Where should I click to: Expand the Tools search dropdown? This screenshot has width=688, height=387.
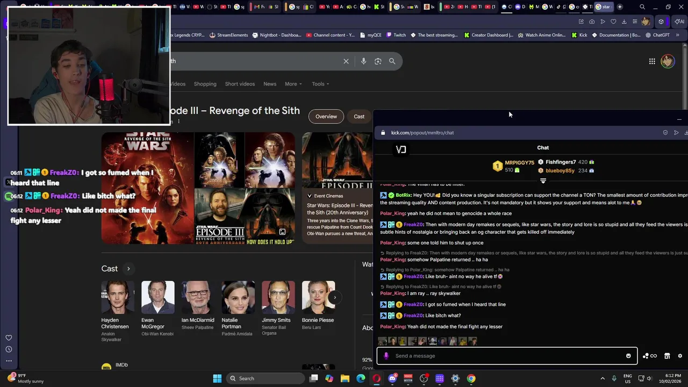coord(321,84)
